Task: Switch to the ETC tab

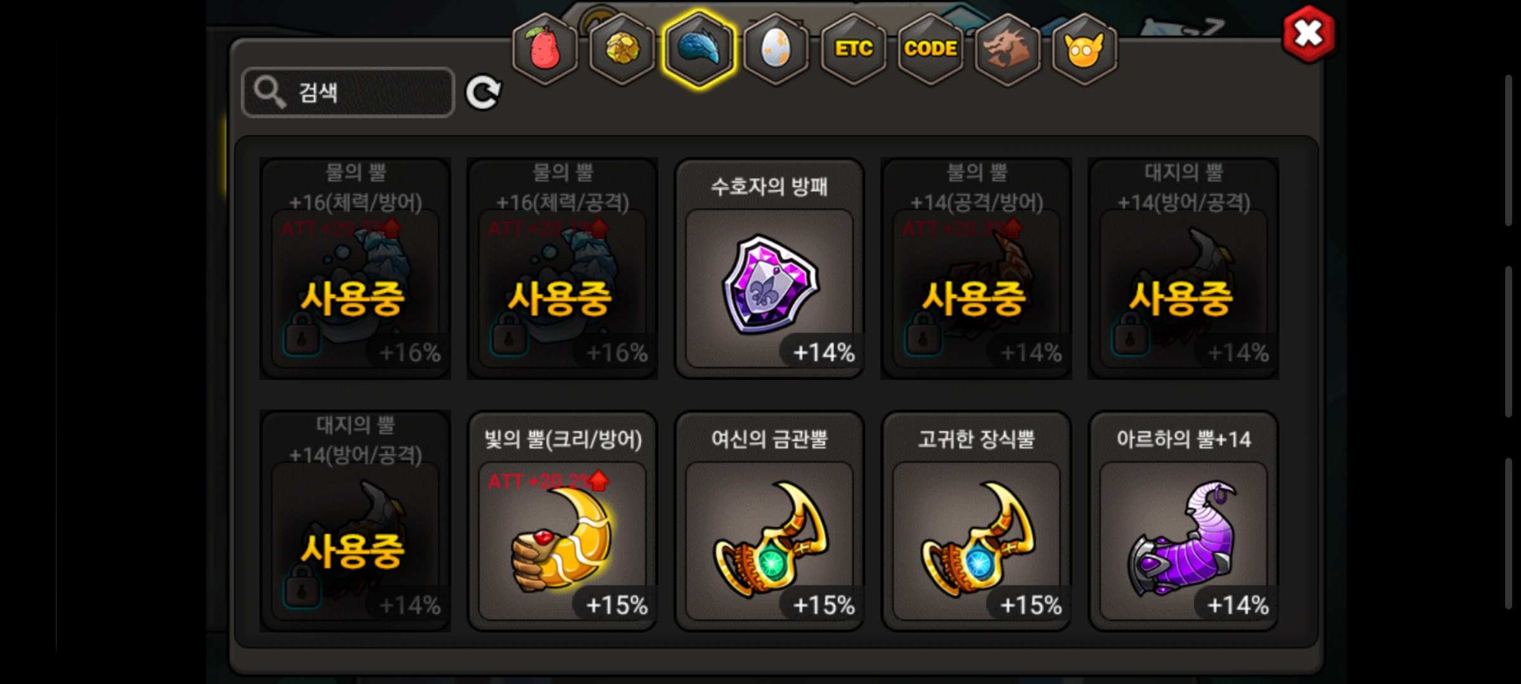Action: 854,49
